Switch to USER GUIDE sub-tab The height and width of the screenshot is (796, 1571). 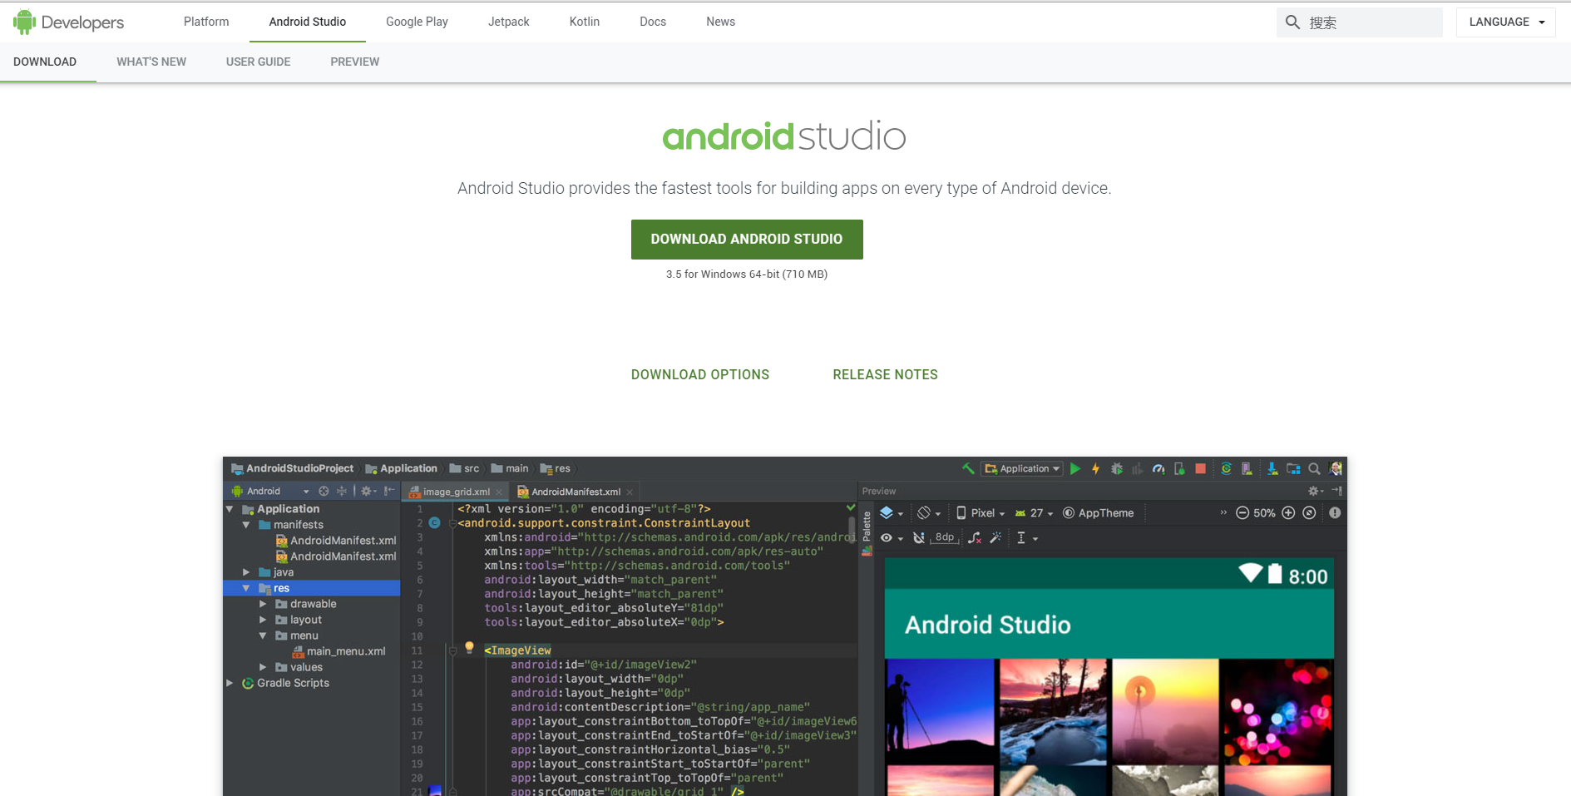tap(258, 62)
